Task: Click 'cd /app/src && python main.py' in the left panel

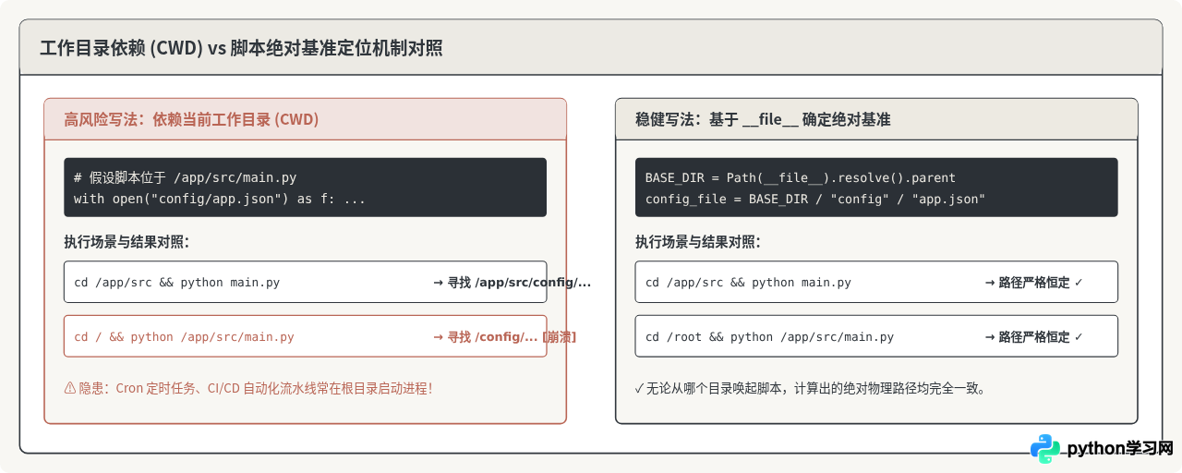Action: click(176, 282)
